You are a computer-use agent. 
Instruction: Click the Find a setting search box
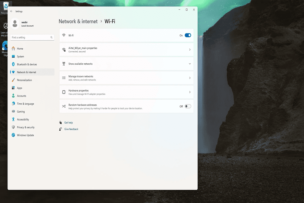click(32, 37)
